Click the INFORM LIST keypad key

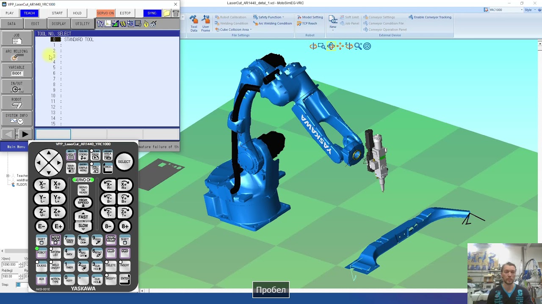(x=55, y=253)
